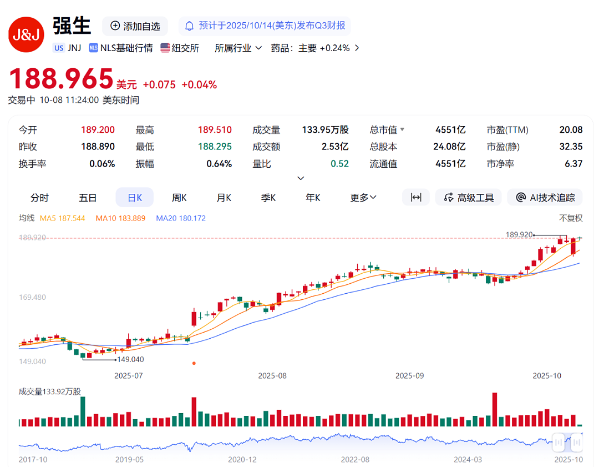This screenshot has width=599, height=467.
Task: Open 高级工具 advanced tools
Action: (468, 197)
